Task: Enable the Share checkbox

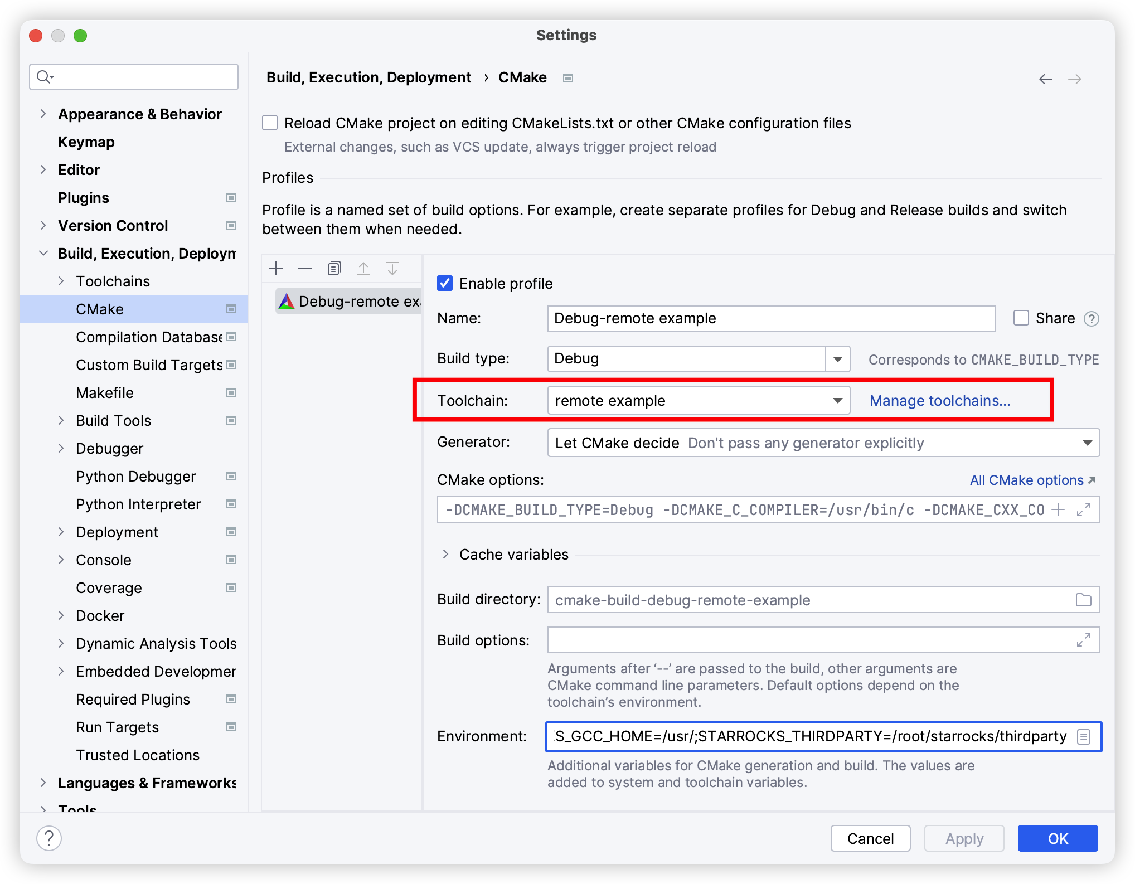Action: [1021, 318]
